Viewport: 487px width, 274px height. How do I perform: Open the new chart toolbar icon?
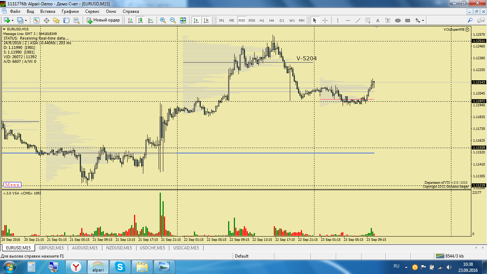point(7,20)
